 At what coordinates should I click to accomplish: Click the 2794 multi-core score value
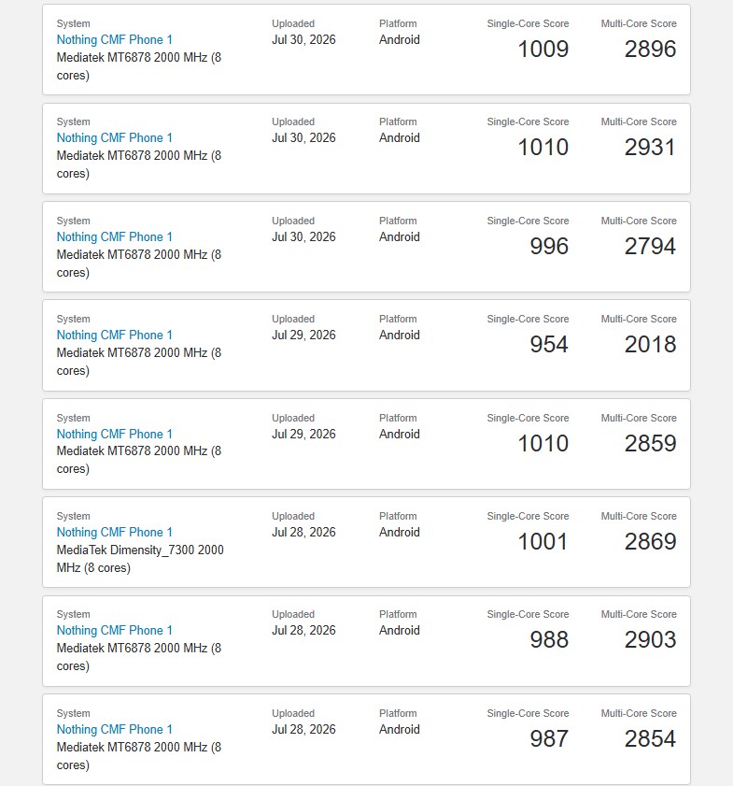click(650, 246)
